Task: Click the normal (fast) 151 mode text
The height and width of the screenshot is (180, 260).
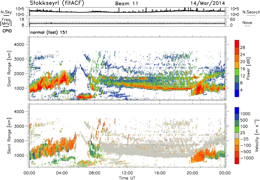Action: (x=49, y=32)
